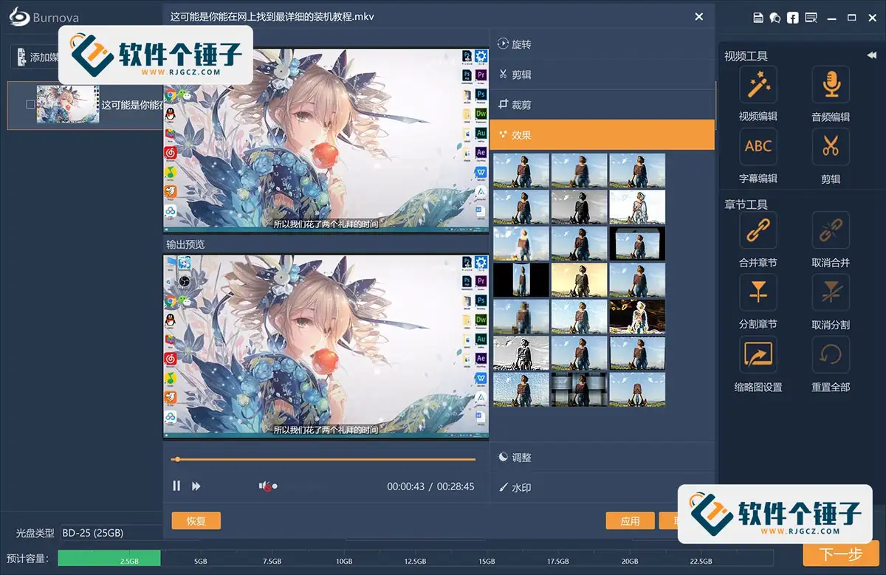Select the tilted perspective on black effect thumbnail
The image size is (886, 575).
637,244
